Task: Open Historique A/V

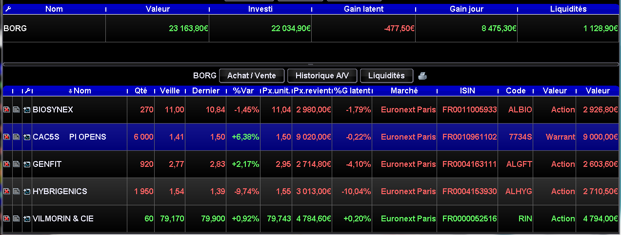Action: [322, 76]
